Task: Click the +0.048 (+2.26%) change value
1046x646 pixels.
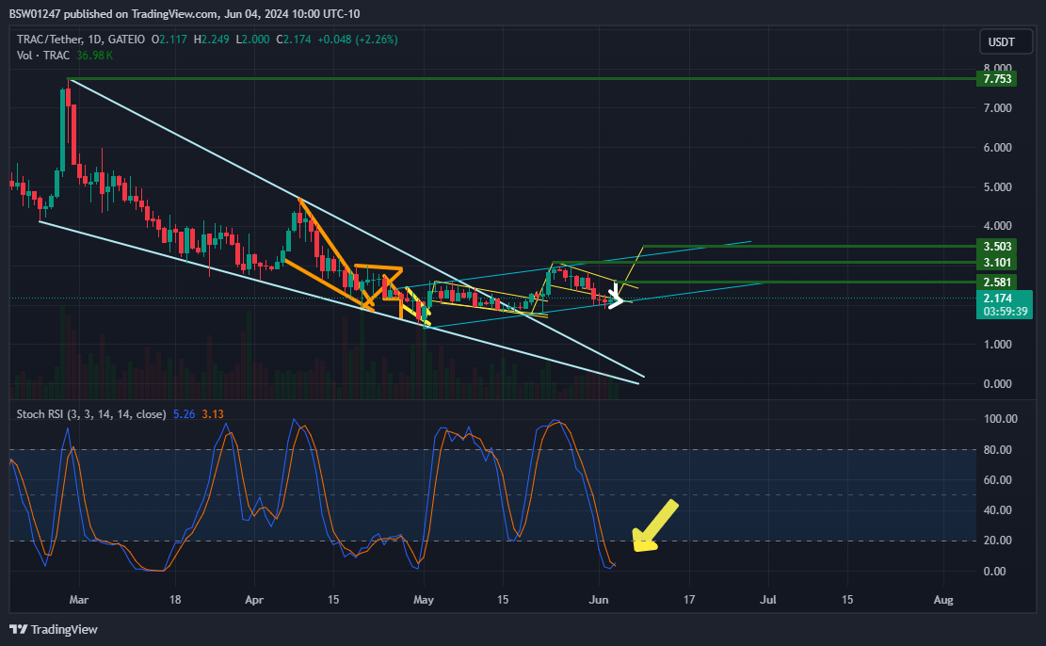Action: pyautogui.click(x=358, y=40)
